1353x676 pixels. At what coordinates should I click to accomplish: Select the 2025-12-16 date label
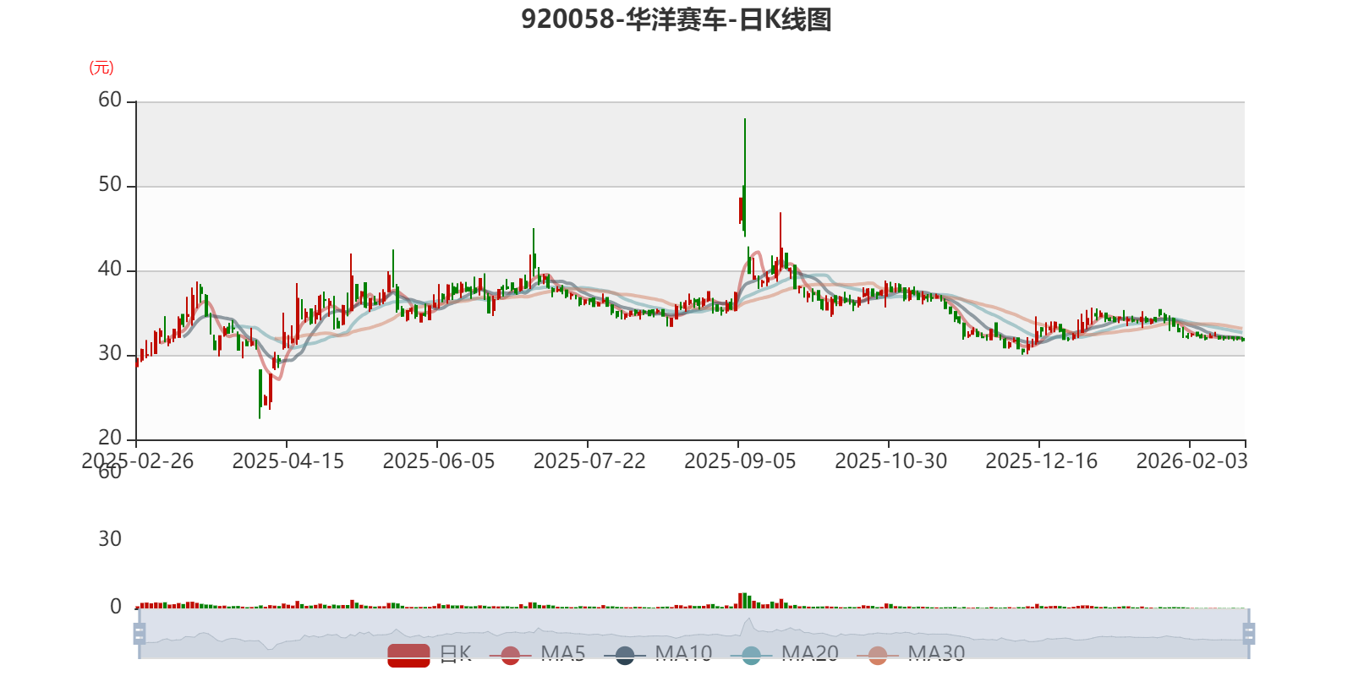(x=1041, y=461)
